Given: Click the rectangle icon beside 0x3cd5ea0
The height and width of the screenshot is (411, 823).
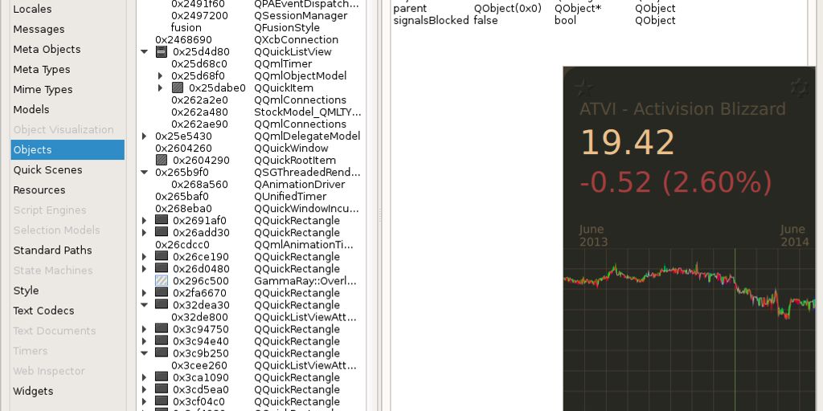Looking at the screenshot, I should pos(162,389).
